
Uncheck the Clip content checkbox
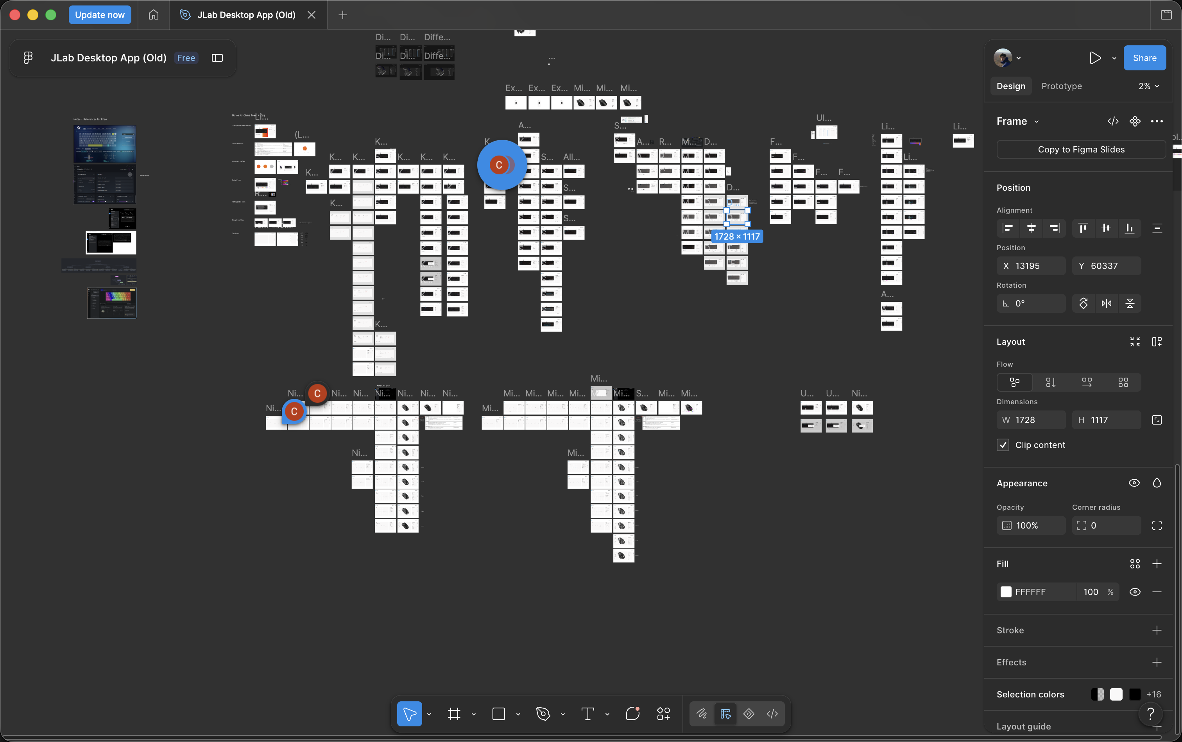(1003, 445)
